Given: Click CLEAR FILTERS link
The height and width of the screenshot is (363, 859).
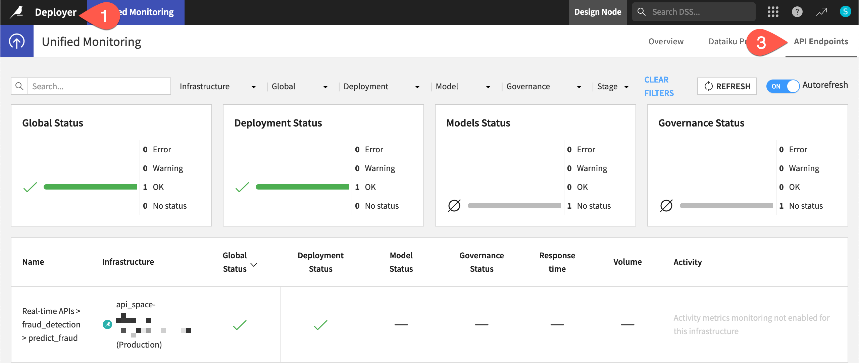Looking at the screenshot, I should click(x=659, y=86).
